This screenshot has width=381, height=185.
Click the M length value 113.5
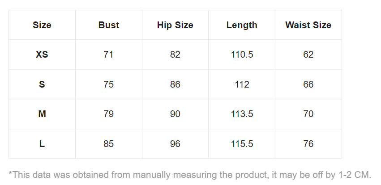(242, 114)
